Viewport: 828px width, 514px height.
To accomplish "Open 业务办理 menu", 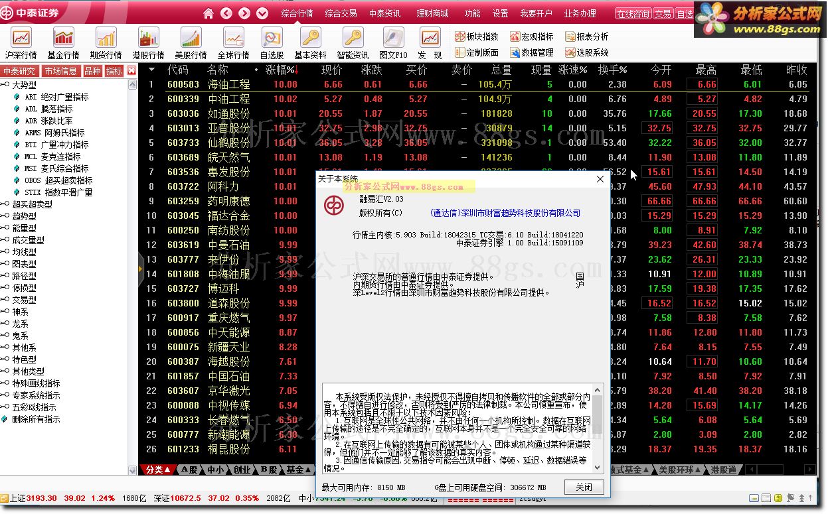I will [x=580, y=13].
